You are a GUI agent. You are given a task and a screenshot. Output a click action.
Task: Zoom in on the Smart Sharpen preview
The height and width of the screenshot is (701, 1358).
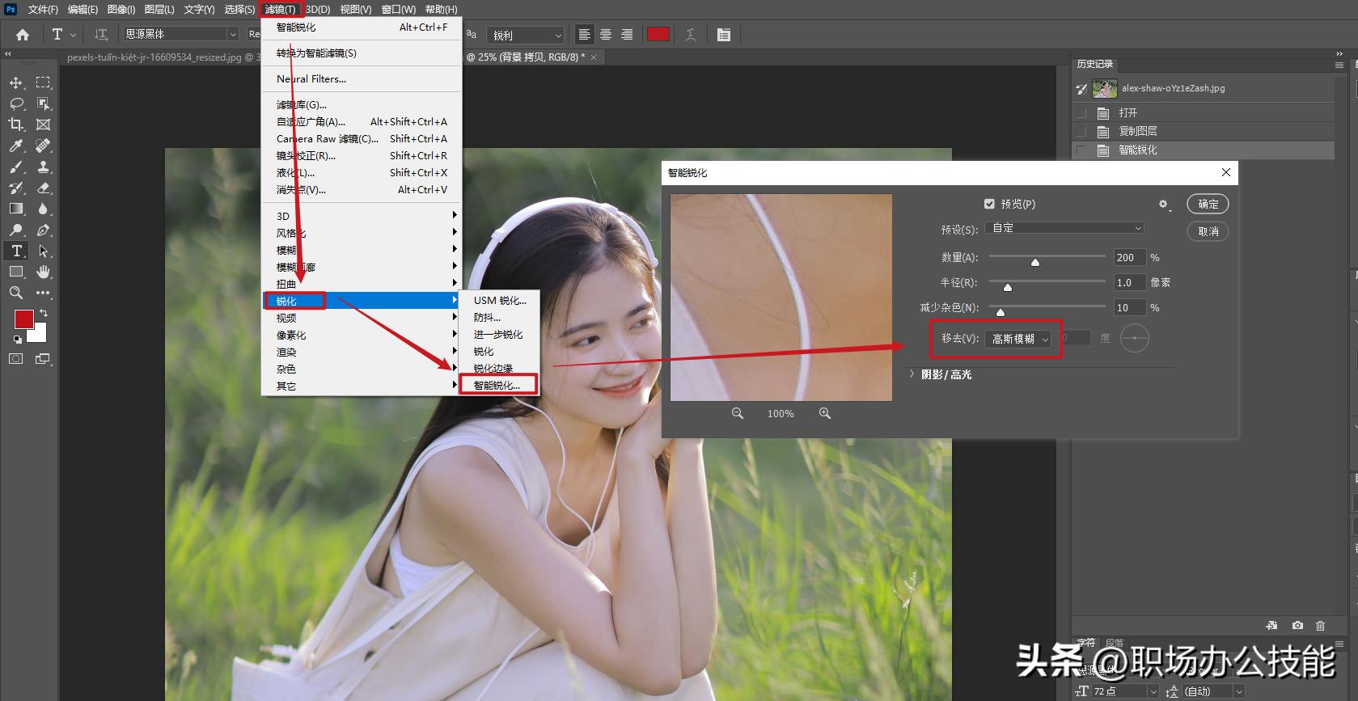(x=824, y=413)
